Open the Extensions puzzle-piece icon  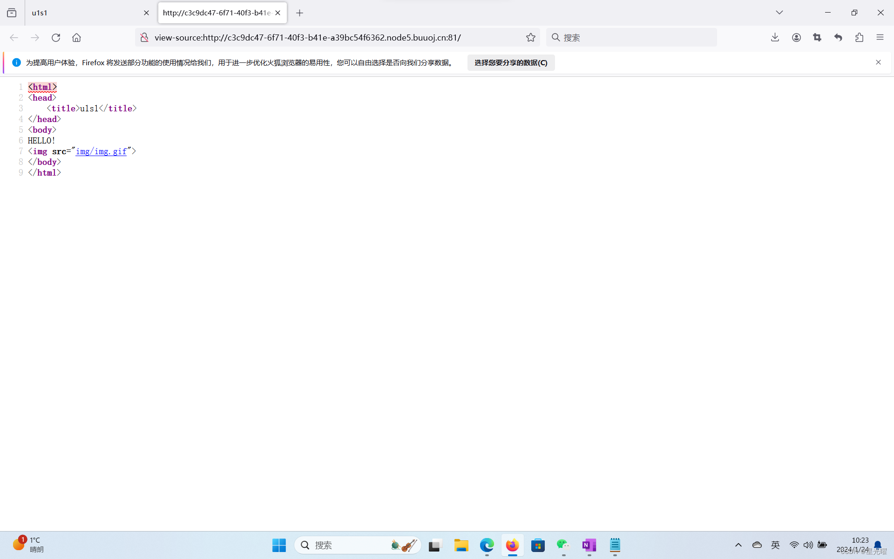click(860, 37)
